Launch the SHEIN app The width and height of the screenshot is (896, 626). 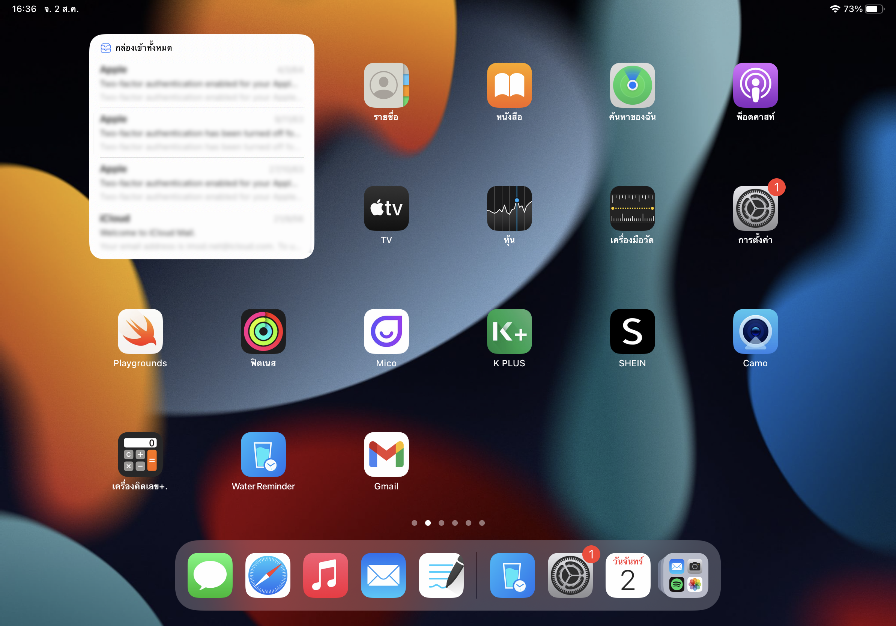pyautogui.click(x=632, y=331)
